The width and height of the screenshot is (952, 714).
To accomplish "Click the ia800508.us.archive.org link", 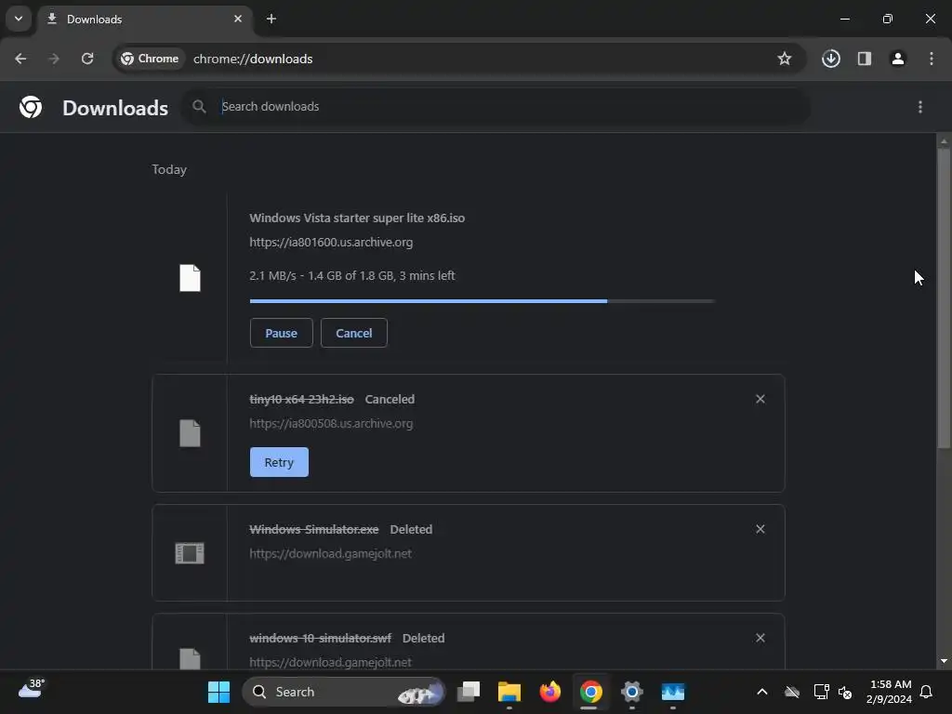I will click(331, 424).
